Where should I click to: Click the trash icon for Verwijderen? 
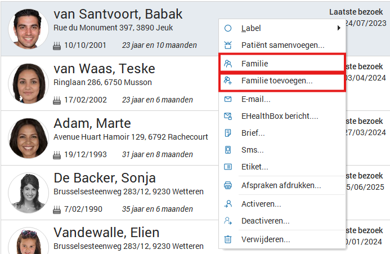click(228, 239)
